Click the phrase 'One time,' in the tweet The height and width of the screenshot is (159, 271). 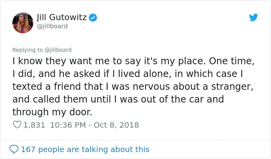pyautogui.click(x=232, y=61)
